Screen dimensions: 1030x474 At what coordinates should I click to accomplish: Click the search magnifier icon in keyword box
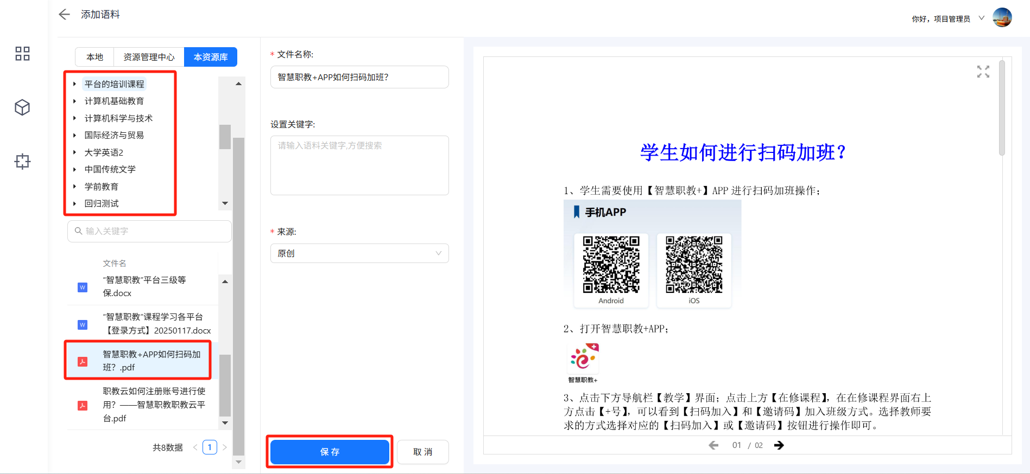(79, 231)
